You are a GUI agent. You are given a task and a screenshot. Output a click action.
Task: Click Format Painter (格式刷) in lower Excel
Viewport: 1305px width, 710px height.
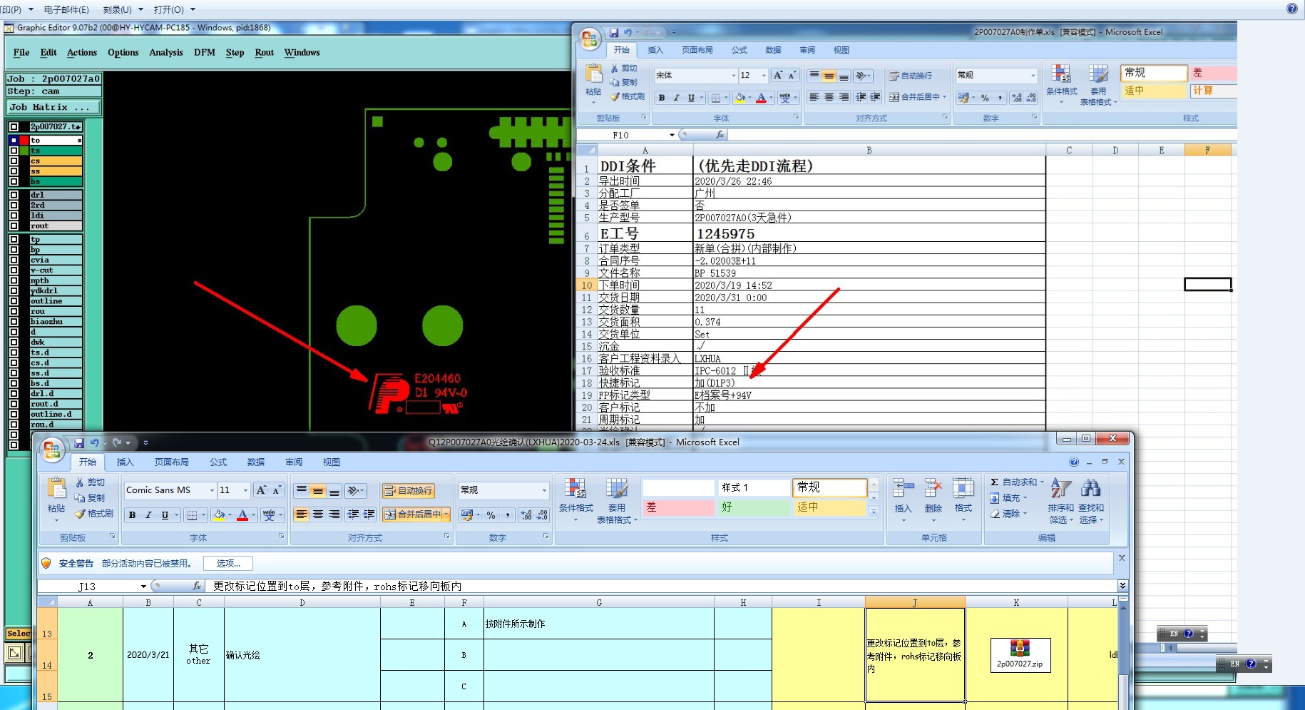click(94, 513)
